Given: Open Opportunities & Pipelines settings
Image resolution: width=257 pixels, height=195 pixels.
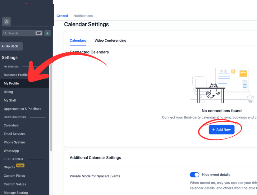Looking at the screenshot, I should (22, 109).
